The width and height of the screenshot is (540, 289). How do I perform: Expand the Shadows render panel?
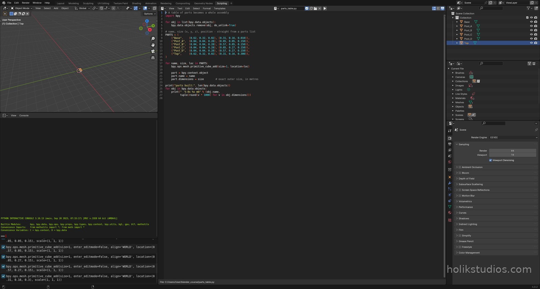pyautogui.click(x=496, y=218)
